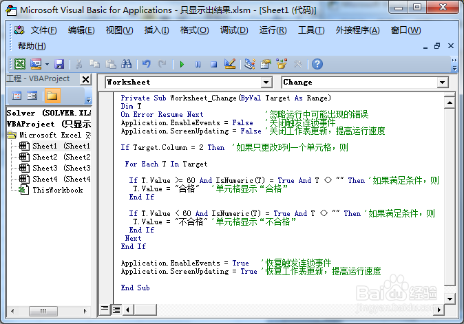Close the 工程 - VBAProject panel
464x324 pixels.
click(x=85, y=79)
